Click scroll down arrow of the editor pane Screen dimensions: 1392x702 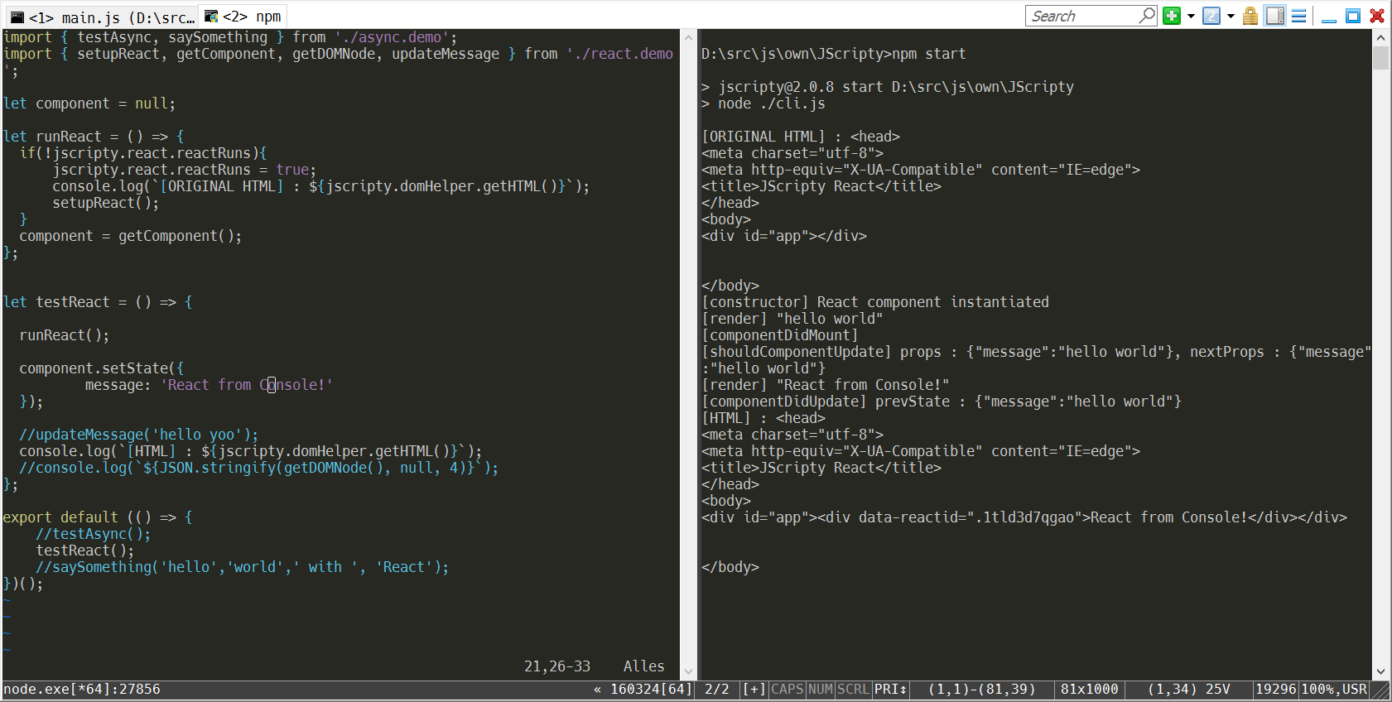688,671
